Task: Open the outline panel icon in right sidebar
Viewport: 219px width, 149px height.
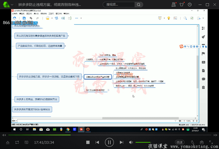Action: 203,28
